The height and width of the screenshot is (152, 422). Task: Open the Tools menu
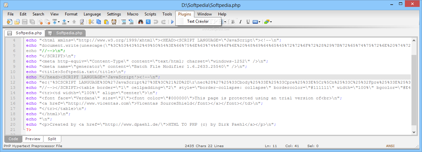pos(167,14)
